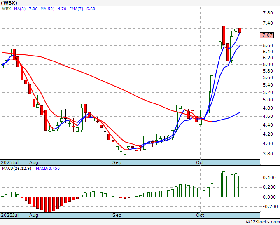This screenshot has width=280, height=225.
Task: Click the 2025Jul label on price chart axis
Action: pos(10,162)
